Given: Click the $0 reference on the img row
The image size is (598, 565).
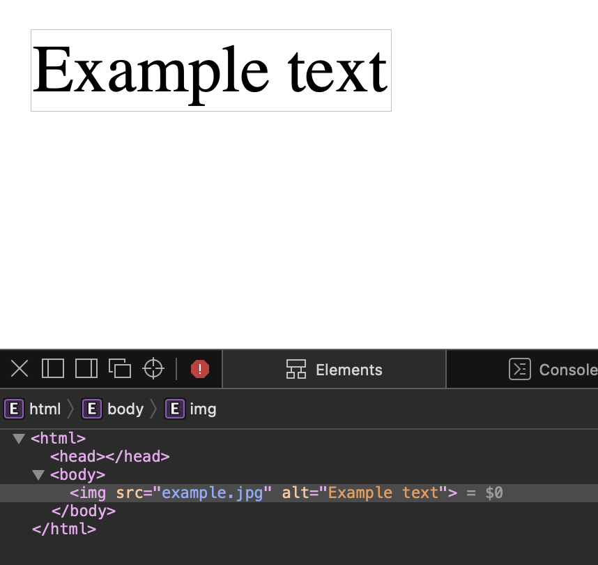Looking at the screenshot, I should (494, 493).
